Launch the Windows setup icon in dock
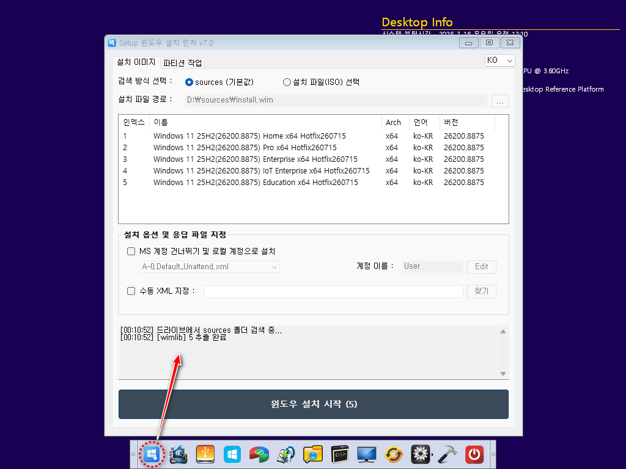The width and height of the screenshot is (626, 469). point(152,454)
